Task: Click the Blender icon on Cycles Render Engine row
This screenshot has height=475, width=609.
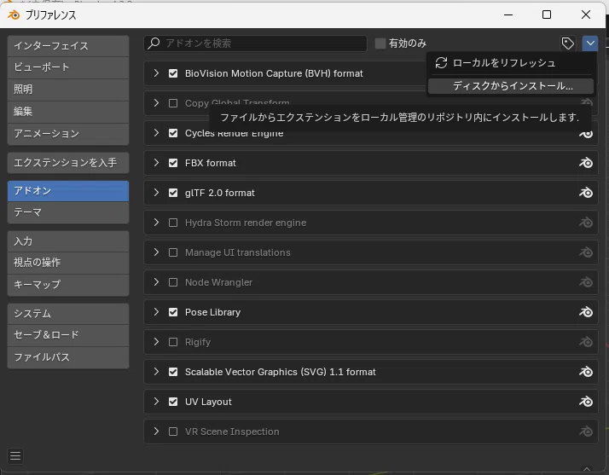Action: click(x=586, y=133)
